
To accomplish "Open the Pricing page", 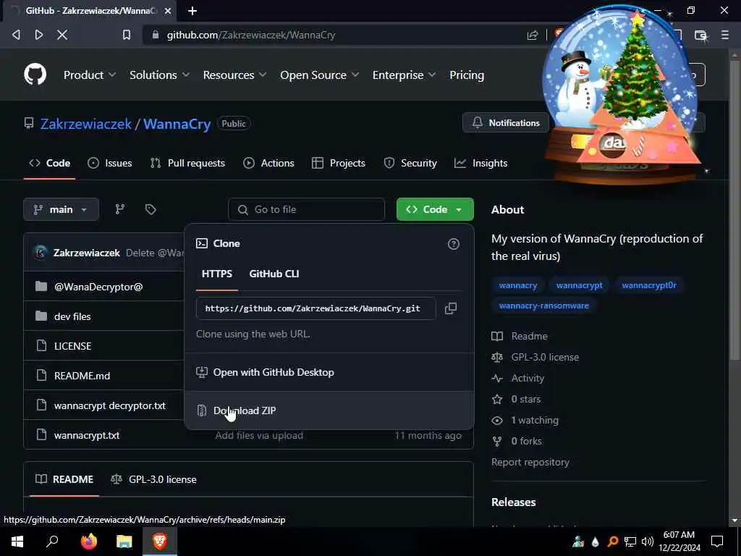I will point(467,75).
